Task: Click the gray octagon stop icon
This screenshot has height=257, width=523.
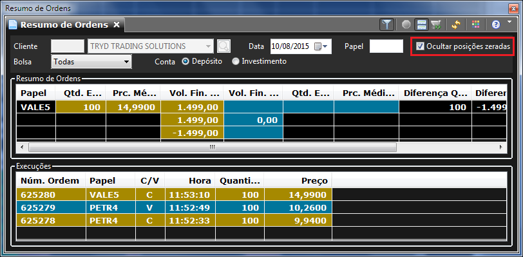Action: pos(406,24)
